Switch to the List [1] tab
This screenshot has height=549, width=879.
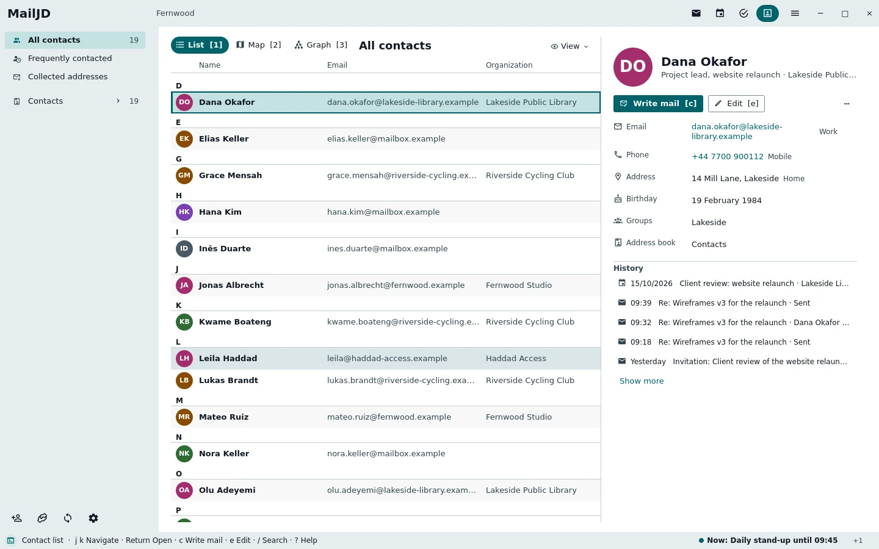click(200, 45)
